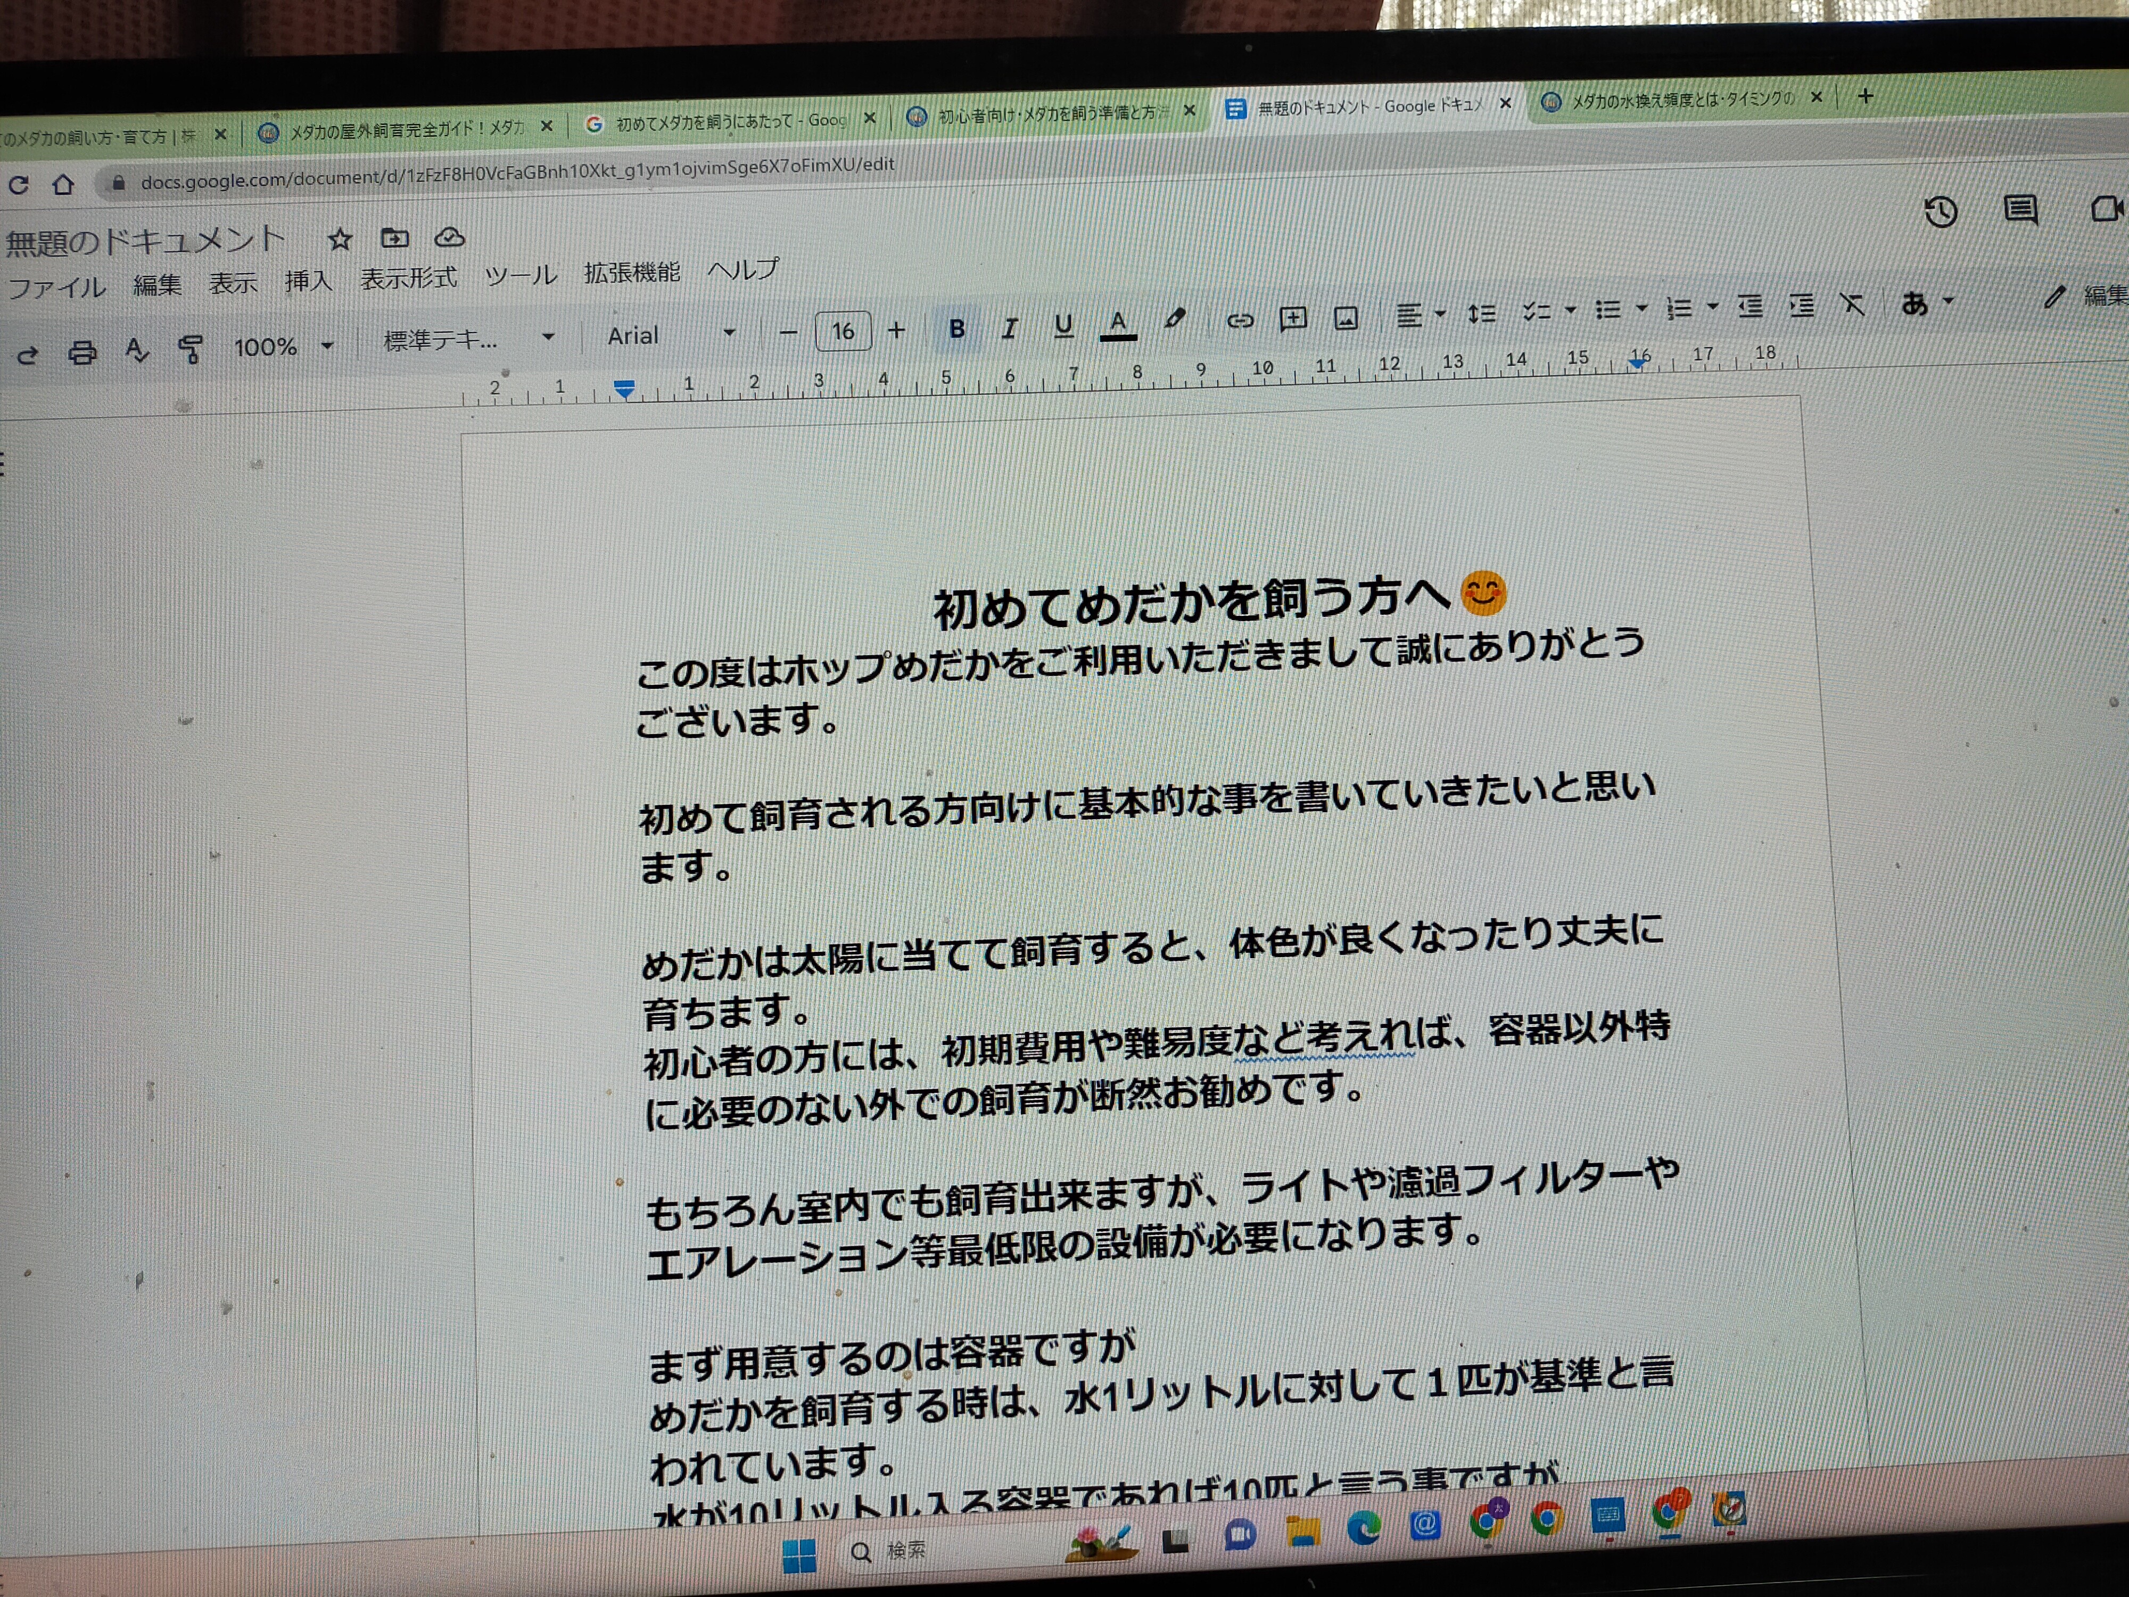Click the insert image icon
Viewport: 2129px width, 1597px height.
pyautogui.click(x=1346, y=318)
